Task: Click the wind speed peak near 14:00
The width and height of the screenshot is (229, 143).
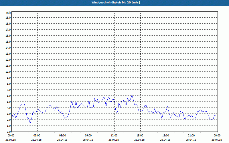Action: pyautogui.click(x=132, y=95)
